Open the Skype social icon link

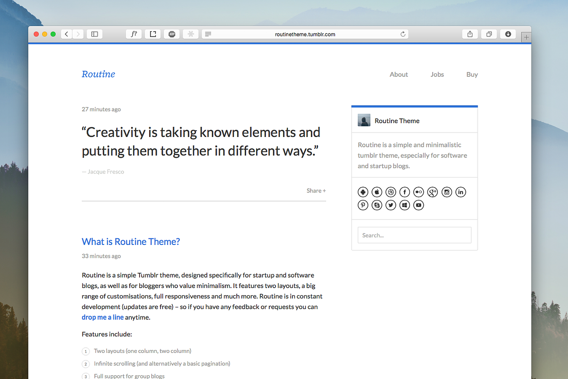[x=377, y=205]
